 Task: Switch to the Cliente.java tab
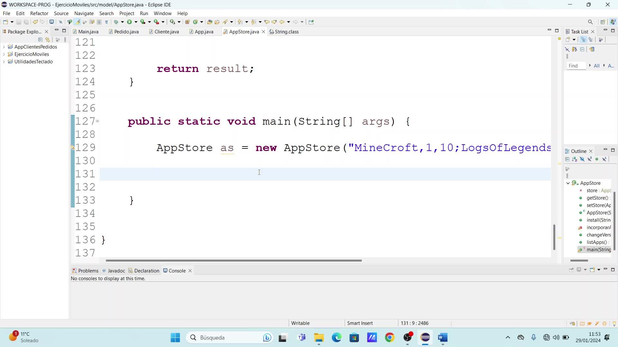point(166,31)
